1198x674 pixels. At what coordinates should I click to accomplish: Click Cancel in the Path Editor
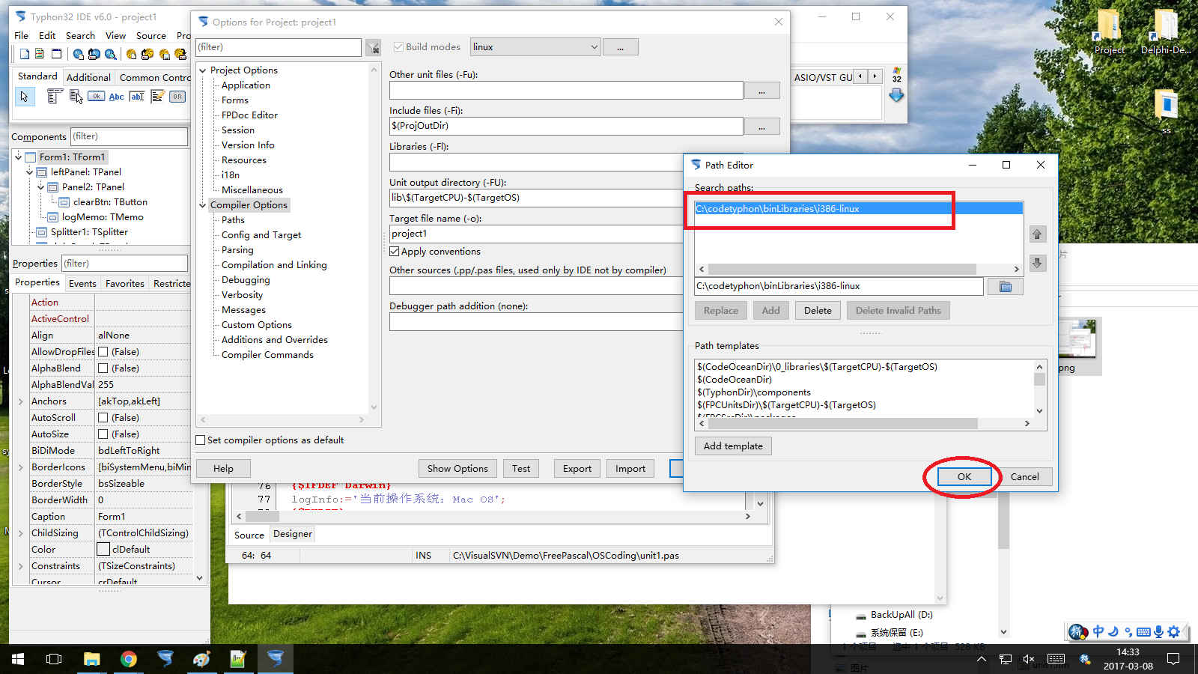point(1024,476)
